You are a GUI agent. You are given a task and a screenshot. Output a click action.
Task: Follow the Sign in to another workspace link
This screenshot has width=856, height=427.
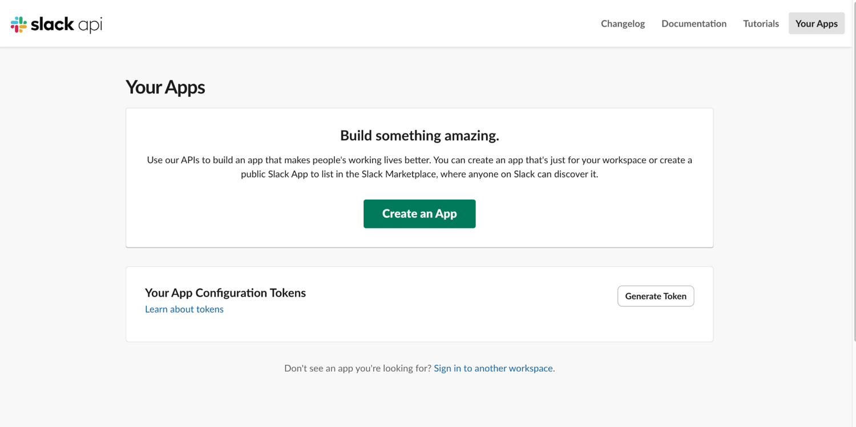pyautogui.click(x=493, y=368)
